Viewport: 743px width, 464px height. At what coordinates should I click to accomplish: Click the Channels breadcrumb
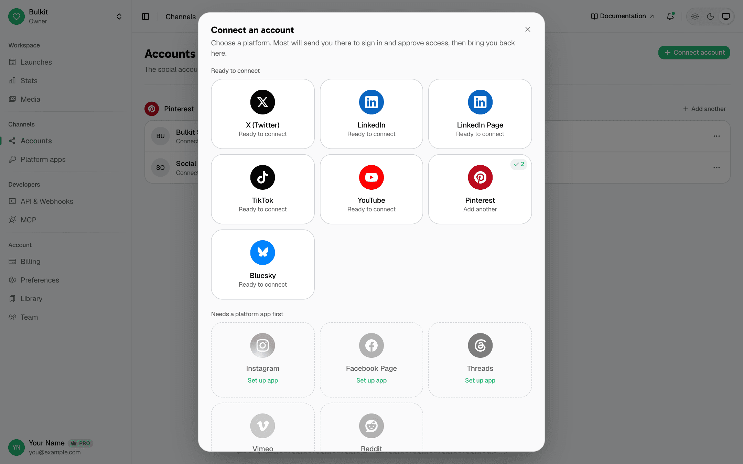pos(181,17)
